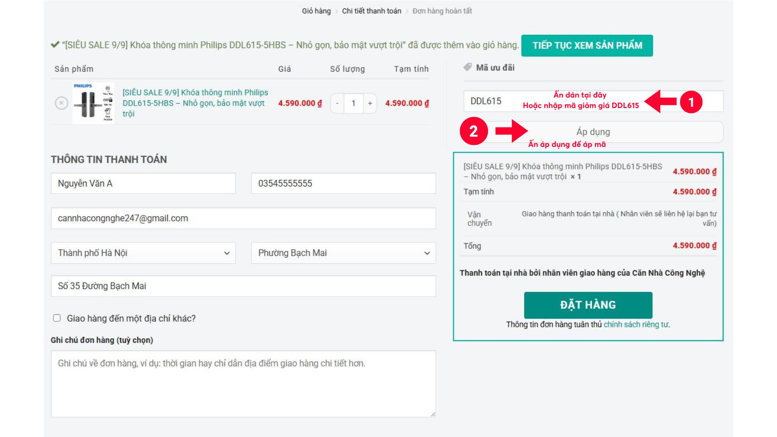Click the phone number field 03545555555
This screenshot has width=777, height=437.
tap(344, 183)
